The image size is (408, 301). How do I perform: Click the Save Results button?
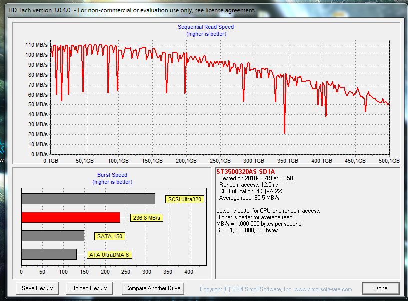point(38,288)
